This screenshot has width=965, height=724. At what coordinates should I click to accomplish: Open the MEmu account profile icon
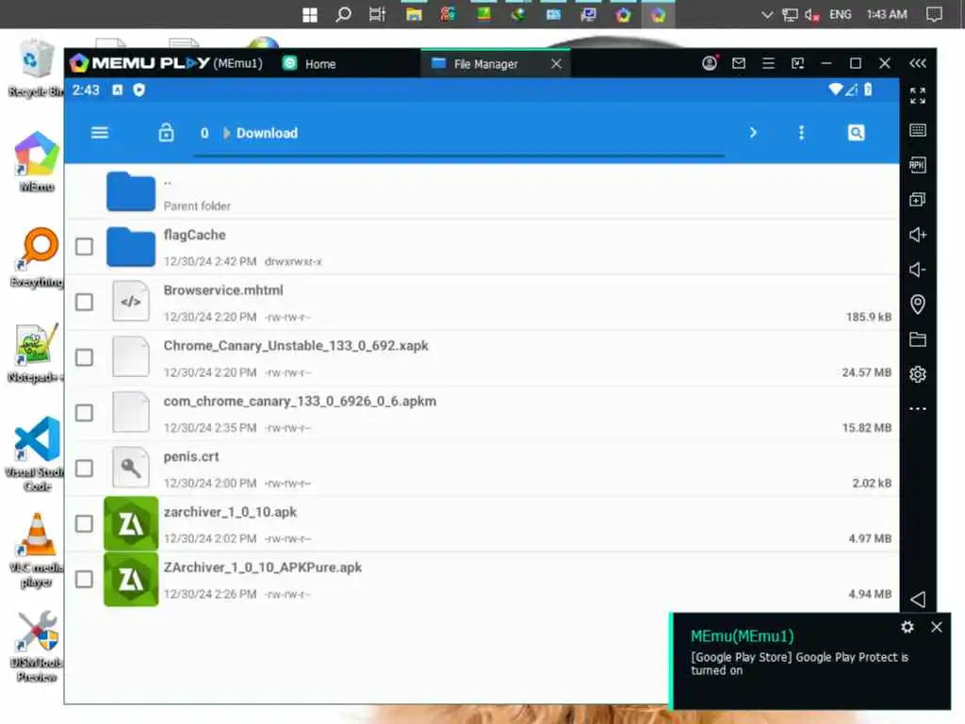coord(710,63)
